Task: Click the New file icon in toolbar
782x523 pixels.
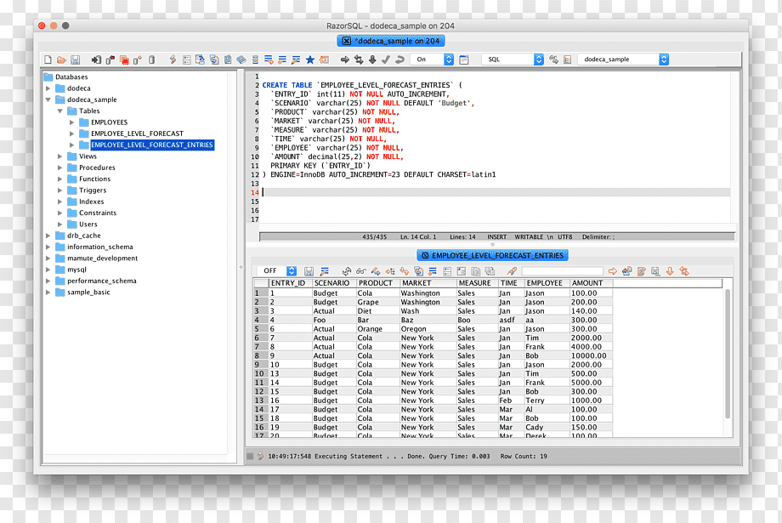Action: (48, 60)
